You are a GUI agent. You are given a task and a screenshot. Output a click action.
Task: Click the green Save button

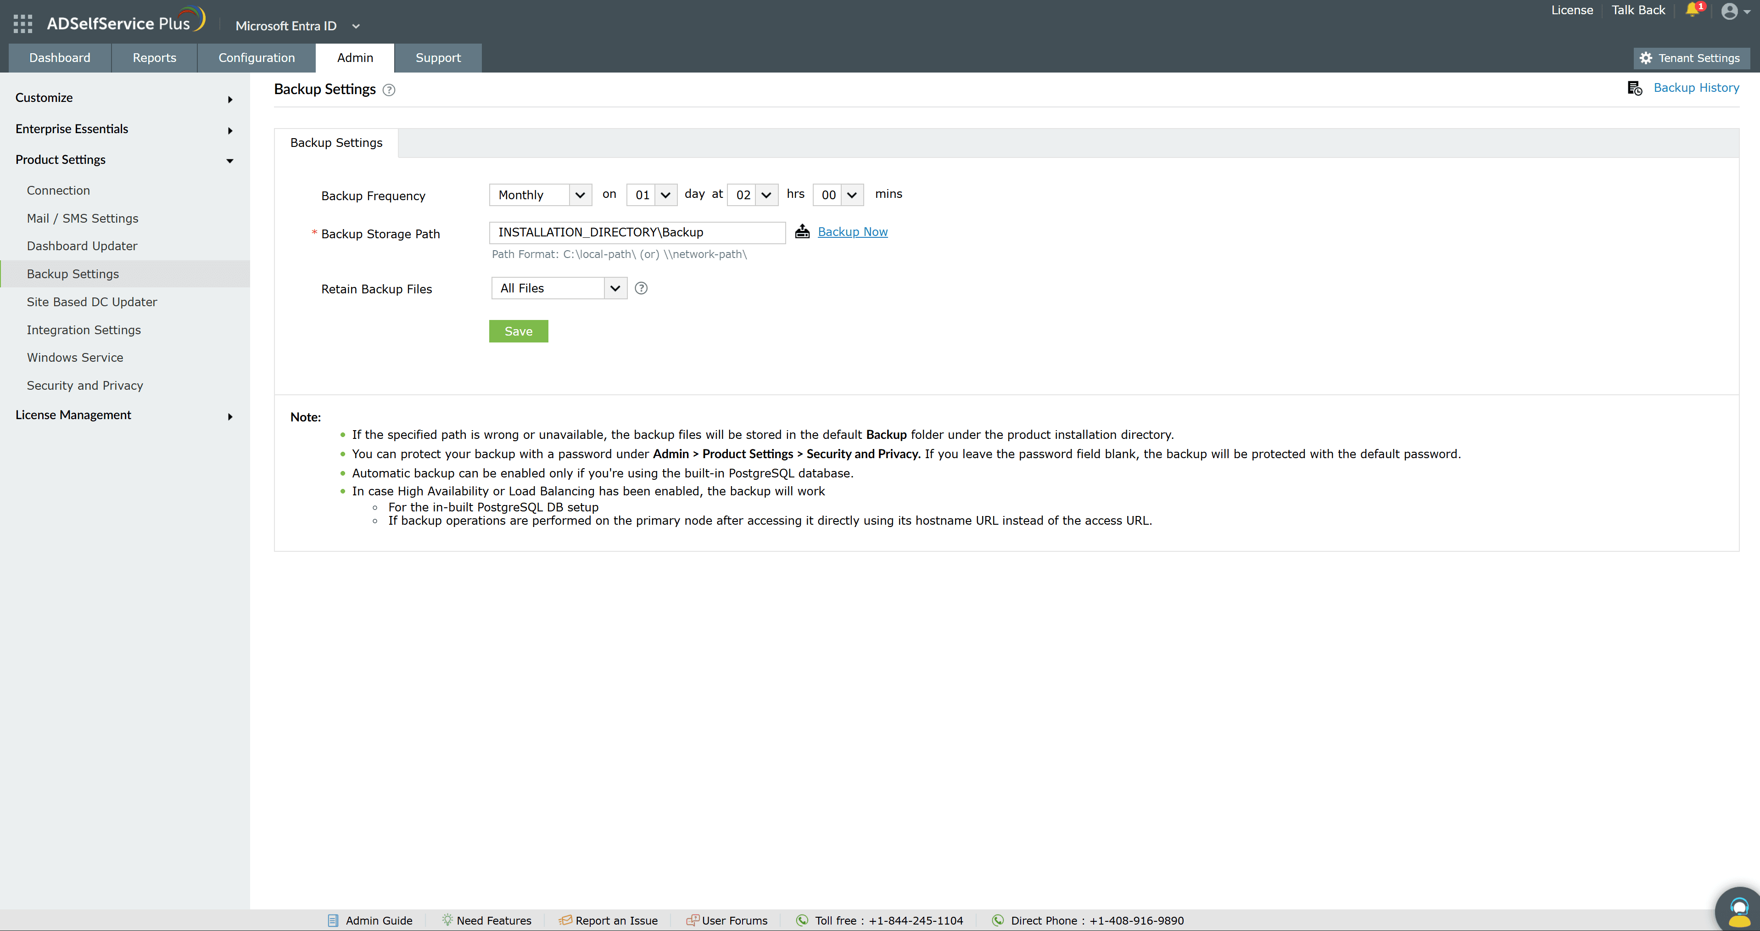coord(519,331)
